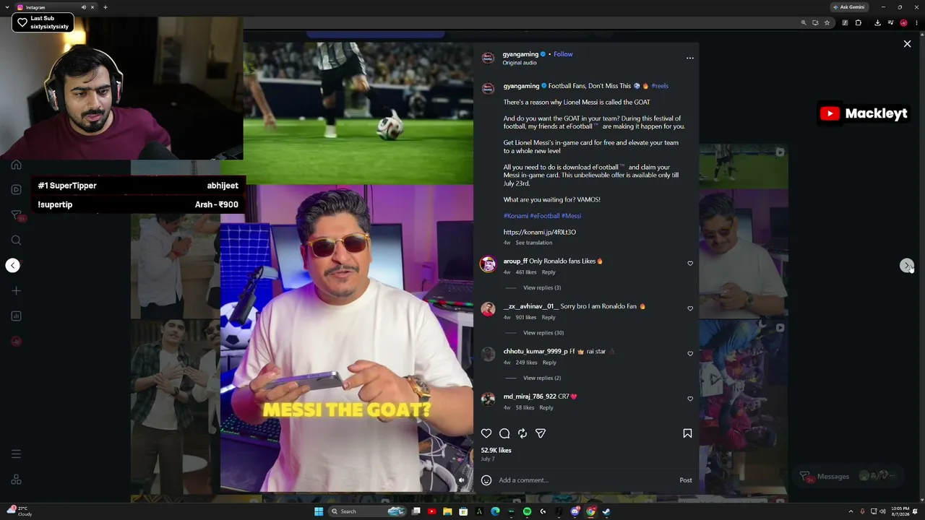Click the taskbar Search box

click(367, 511)
